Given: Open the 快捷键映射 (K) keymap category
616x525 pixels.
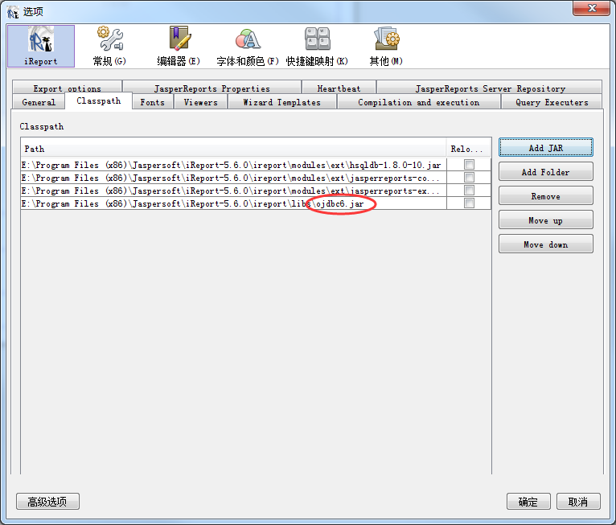Looking at the screenshot, I should coord(317,46).
